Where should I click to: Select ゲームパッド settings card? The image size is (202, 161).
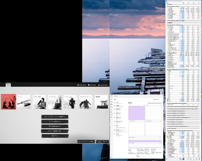click(8, 102)
